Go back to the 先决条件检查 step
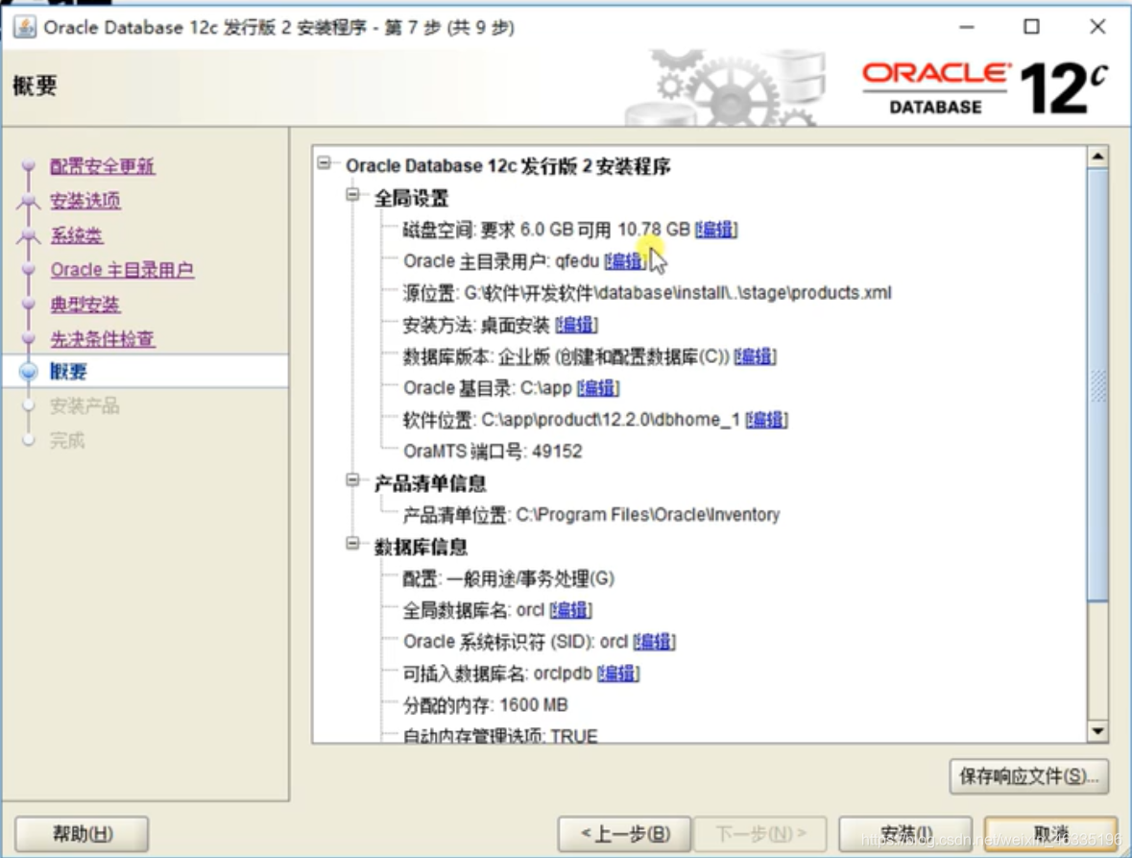1132x858 pixels. click(103, 339)
